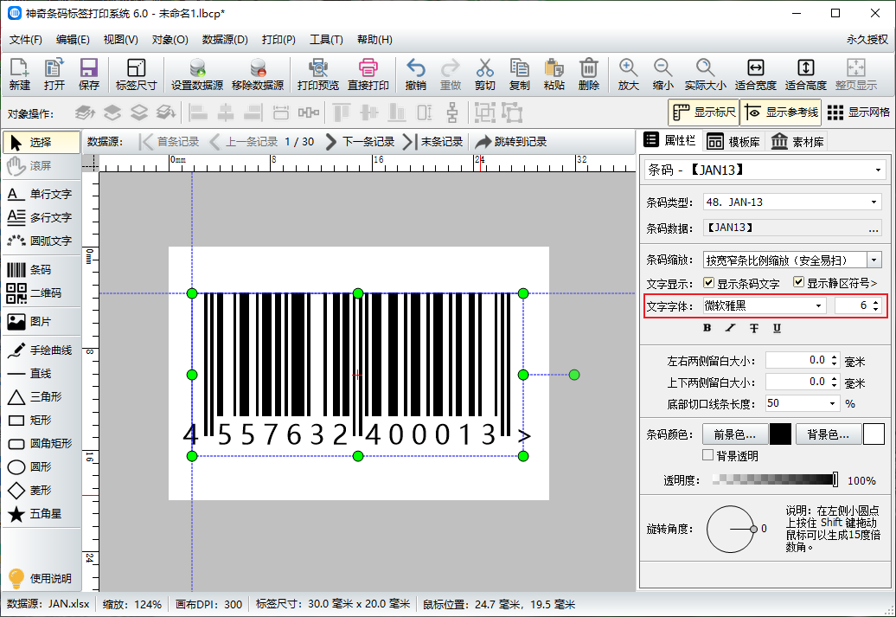Toggle 显示网格 grid display
The image size is (896, 617).
[858, 112]
